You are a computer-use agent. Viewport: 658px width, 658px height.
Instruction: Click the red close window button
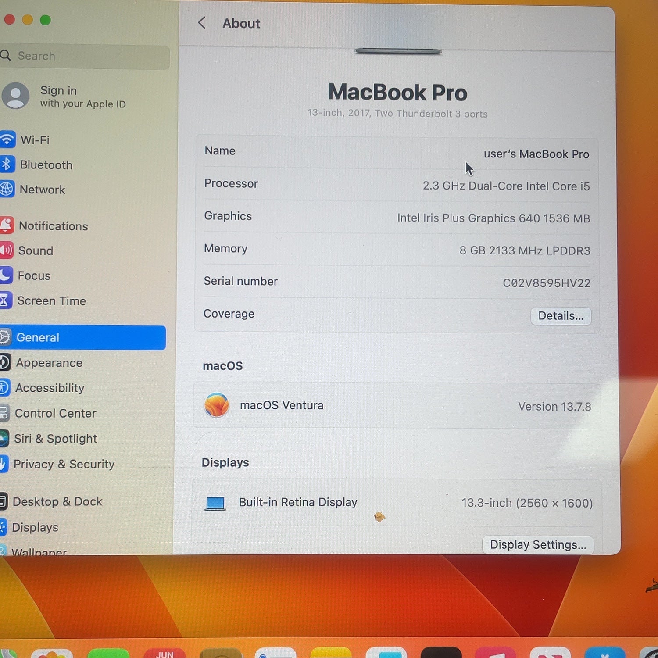pos(9,20)
